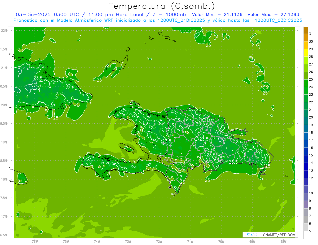
Task: Select "Valor Max. = 27.1393" text
Action: pyautogui.click(x=273, y=15)
